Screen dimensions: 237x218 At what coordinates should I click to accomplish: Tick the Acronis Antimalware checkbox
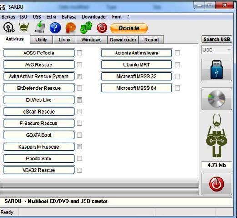(x=177, y=53)
